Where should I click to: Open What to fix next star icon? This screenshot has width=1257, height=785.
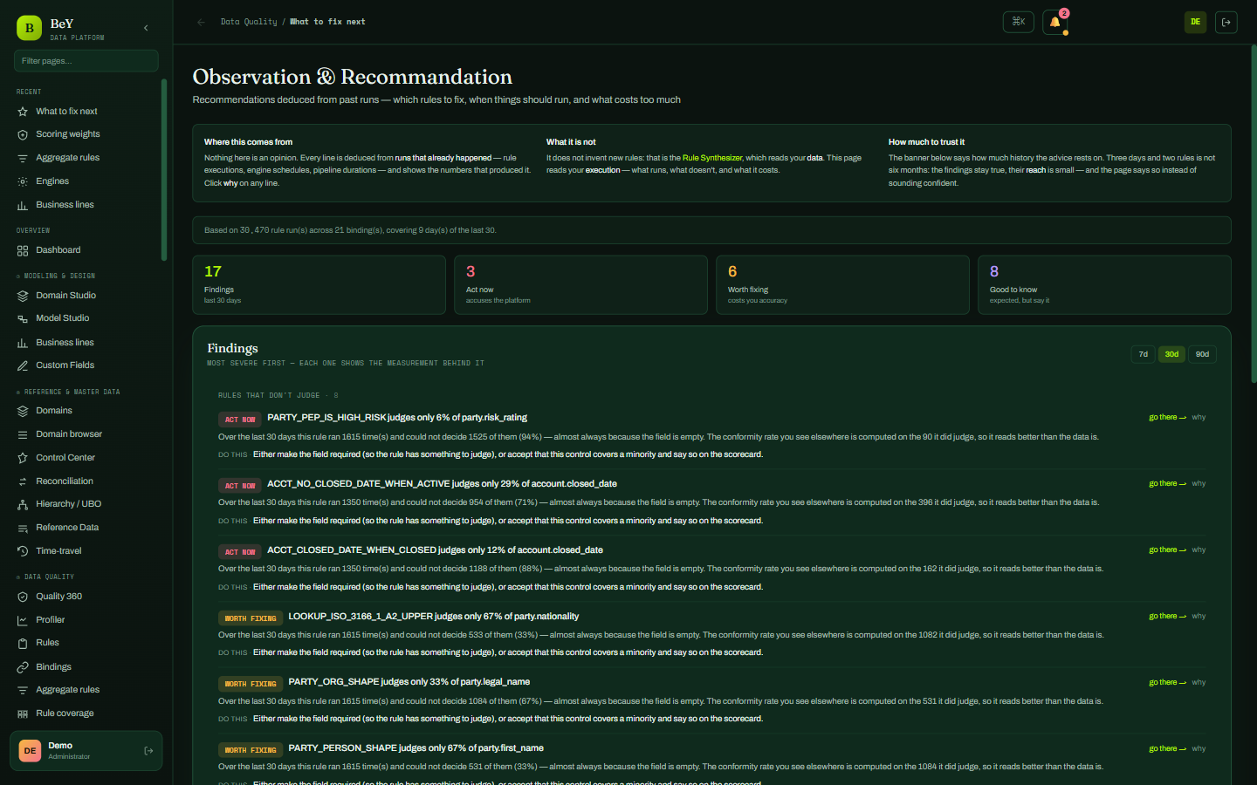pos(23,112)
